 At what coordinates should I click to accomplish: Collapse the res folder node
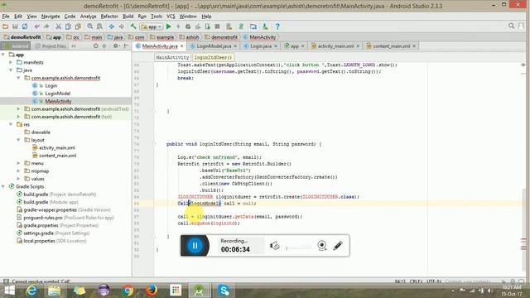click(x=11, y=124)
